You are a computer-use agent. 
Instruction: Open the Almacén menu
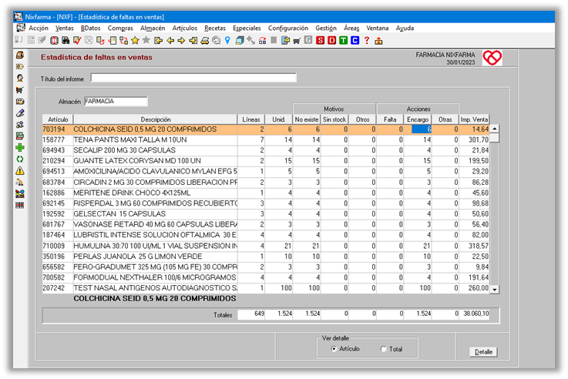click(x=153, y=29)
